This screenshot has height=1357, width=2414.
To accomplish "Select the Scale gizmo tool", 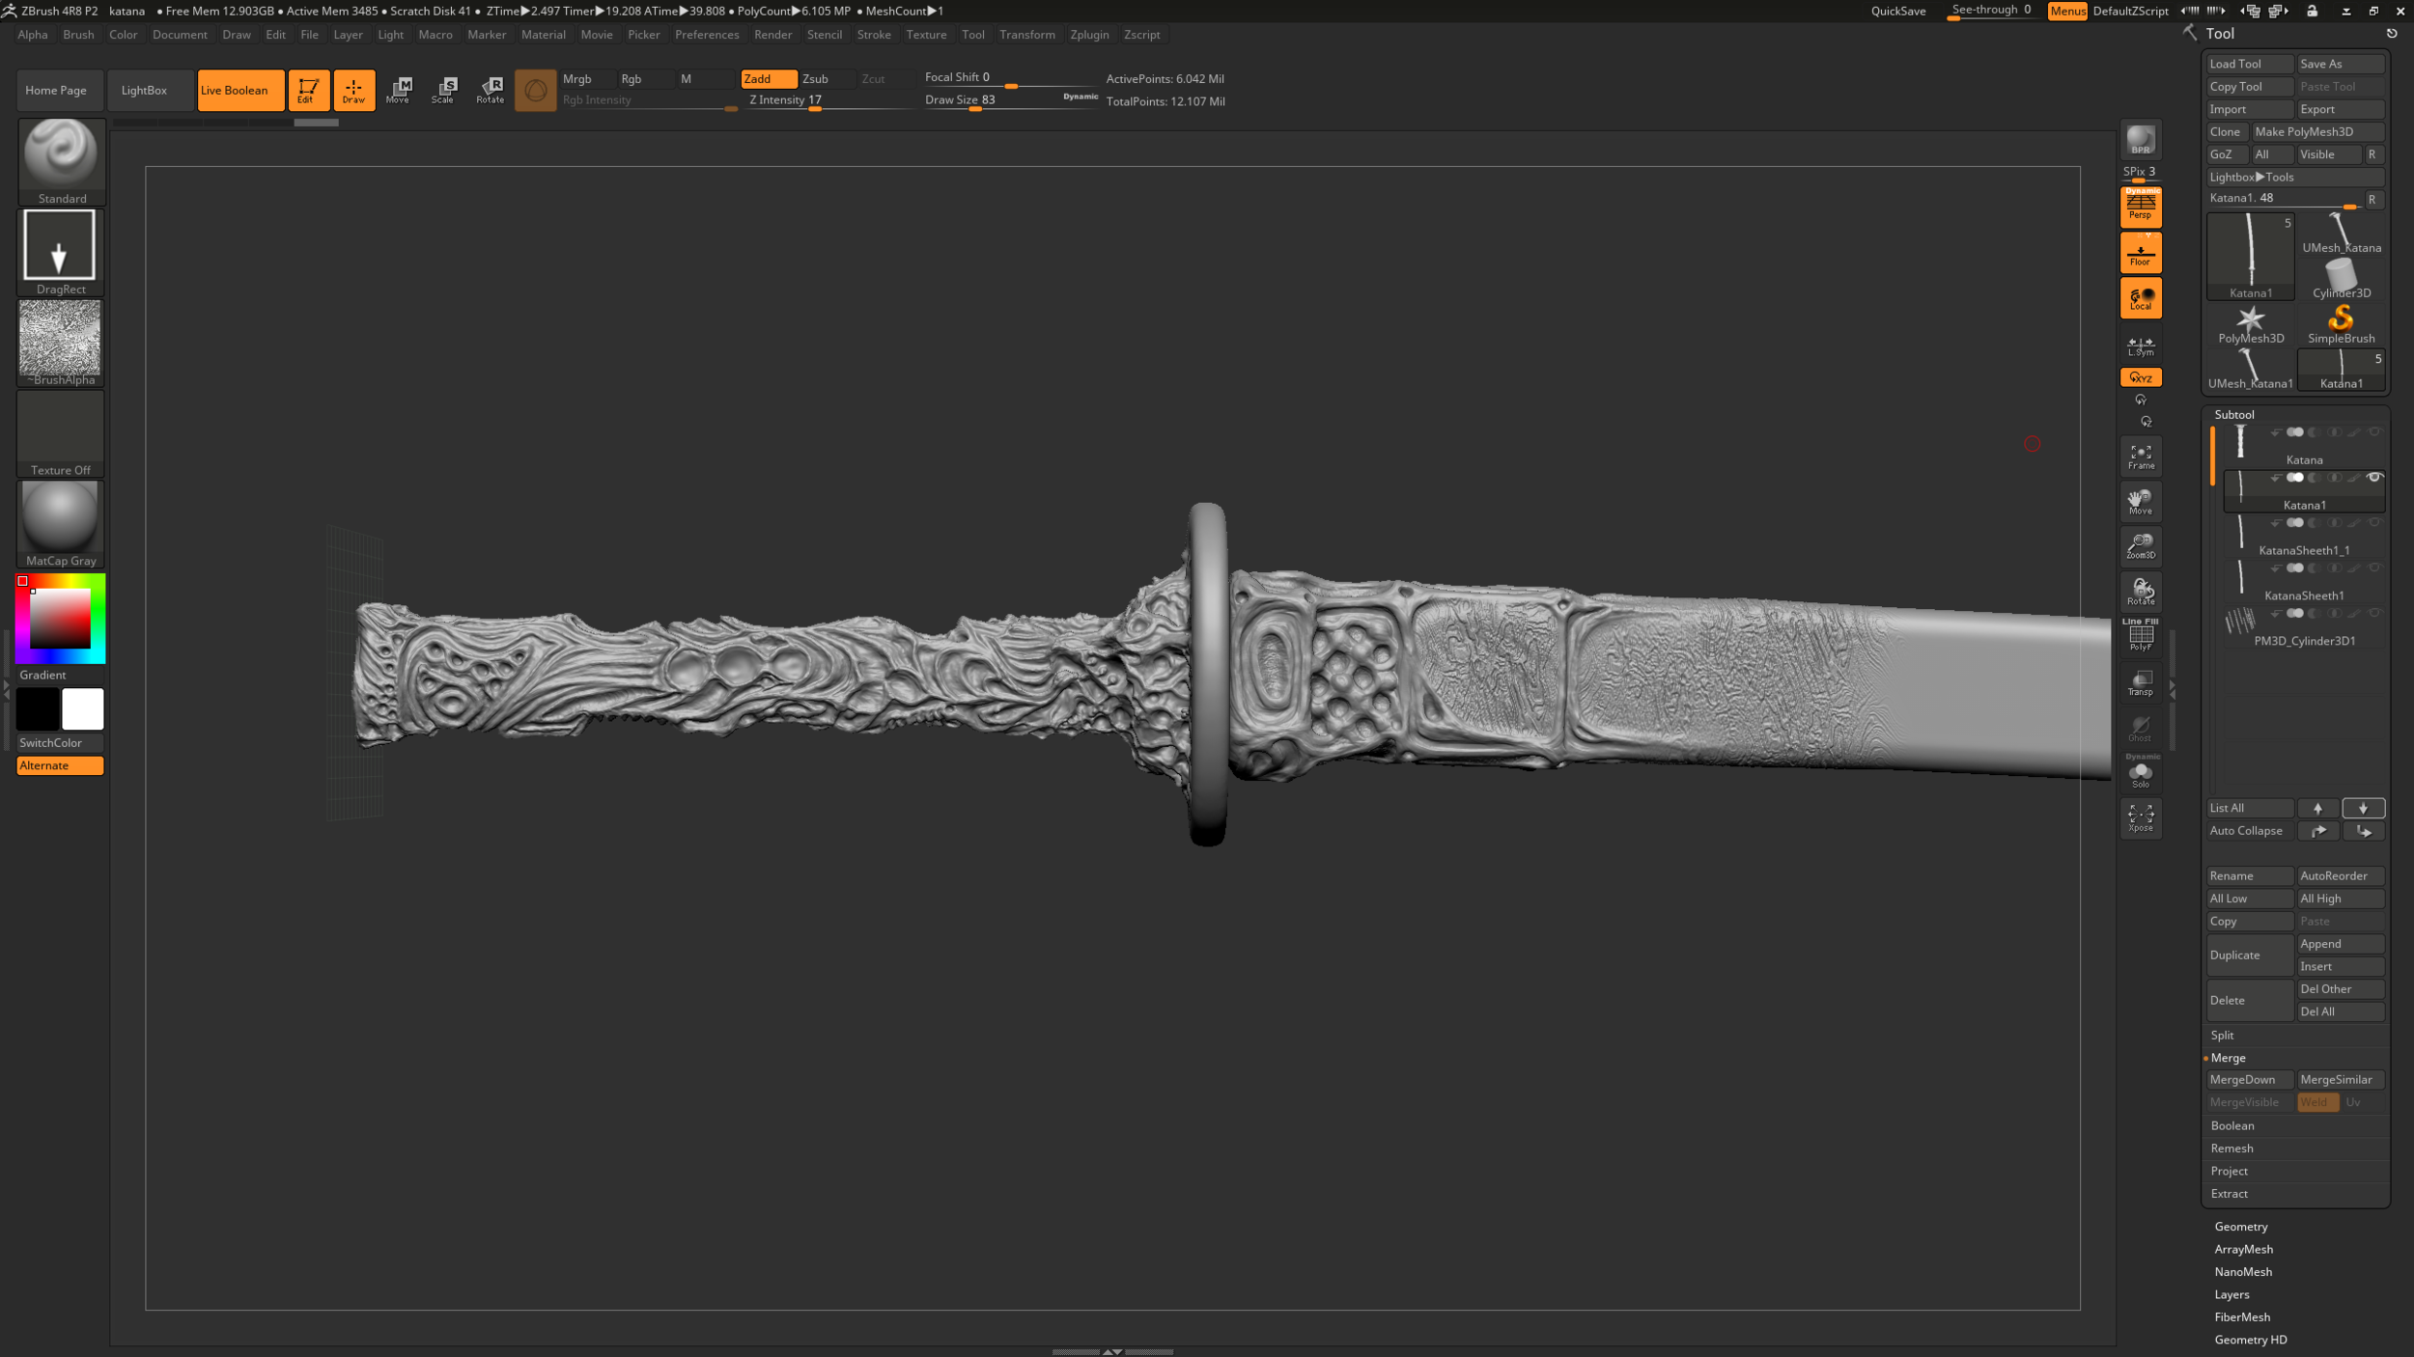I will (x=443, y=90).
